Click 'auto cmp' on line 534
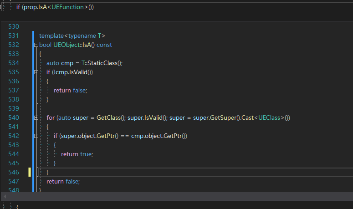The height and width of the screenshot is (209, 353). click(x=60, y=63)
